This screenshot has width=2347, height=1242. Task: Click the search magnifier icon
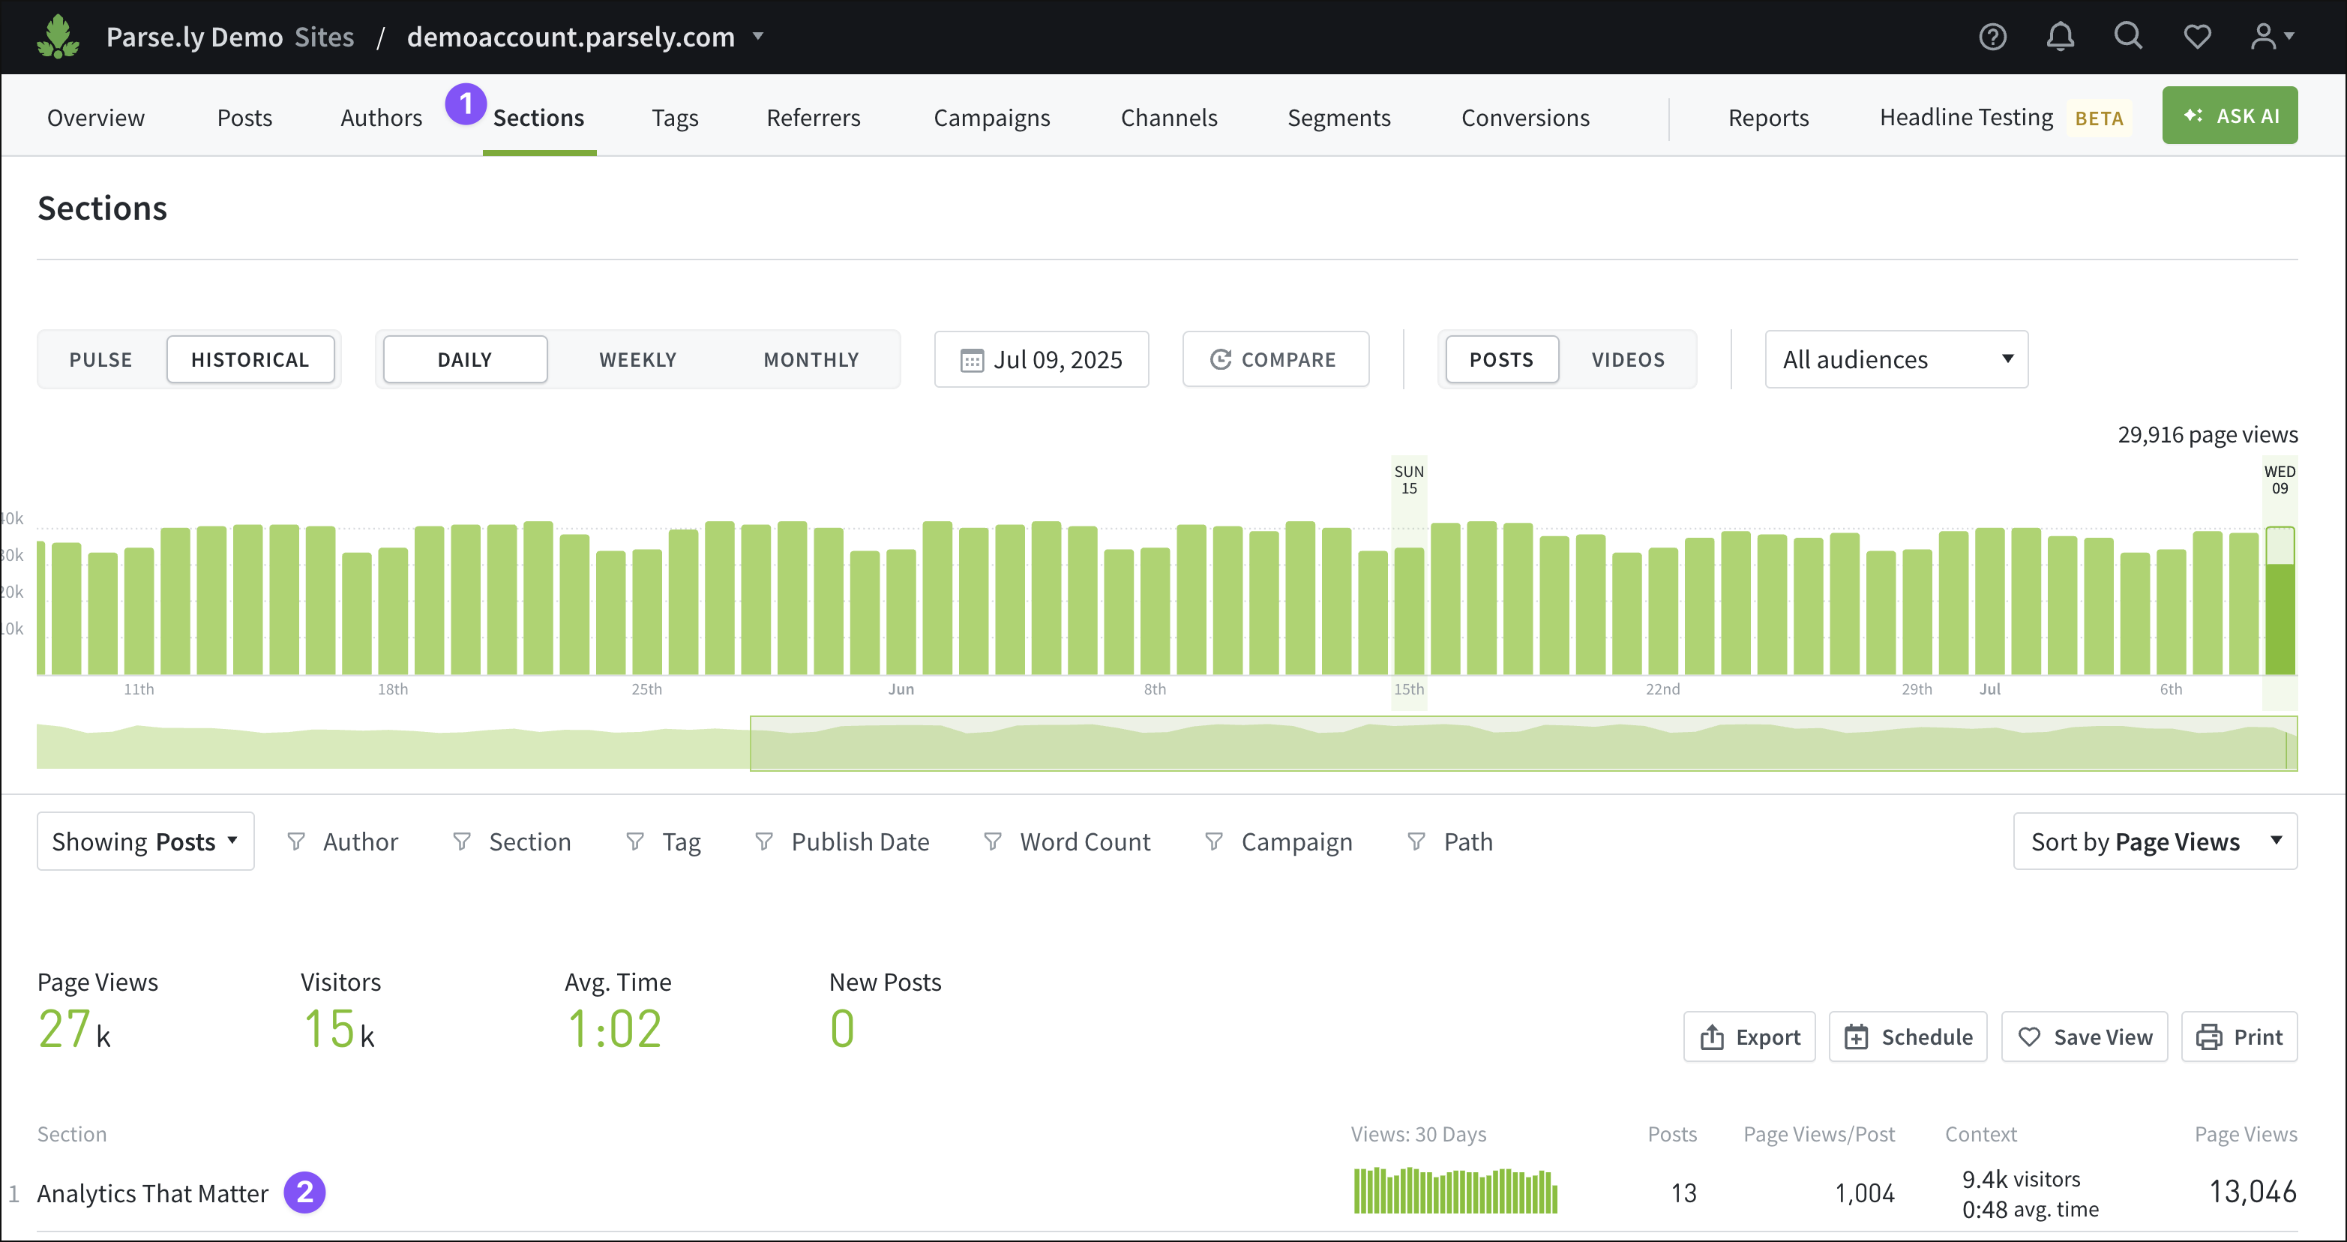tap(2128, 37)
